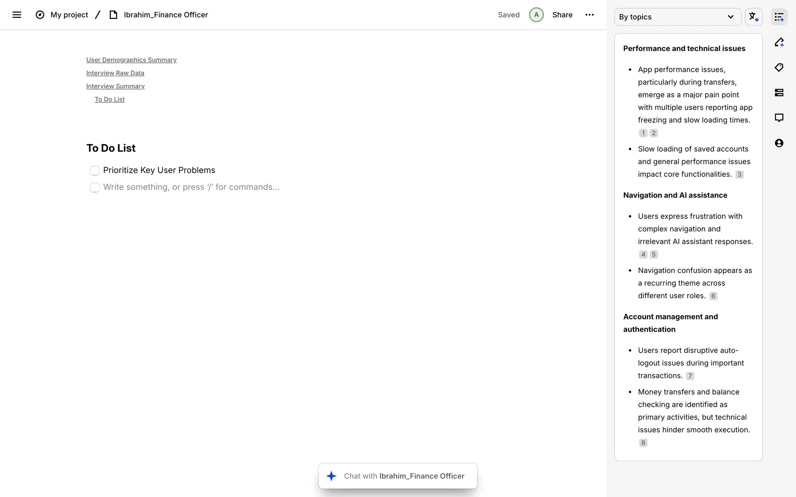Open the tags panel icon

point(779,68)
